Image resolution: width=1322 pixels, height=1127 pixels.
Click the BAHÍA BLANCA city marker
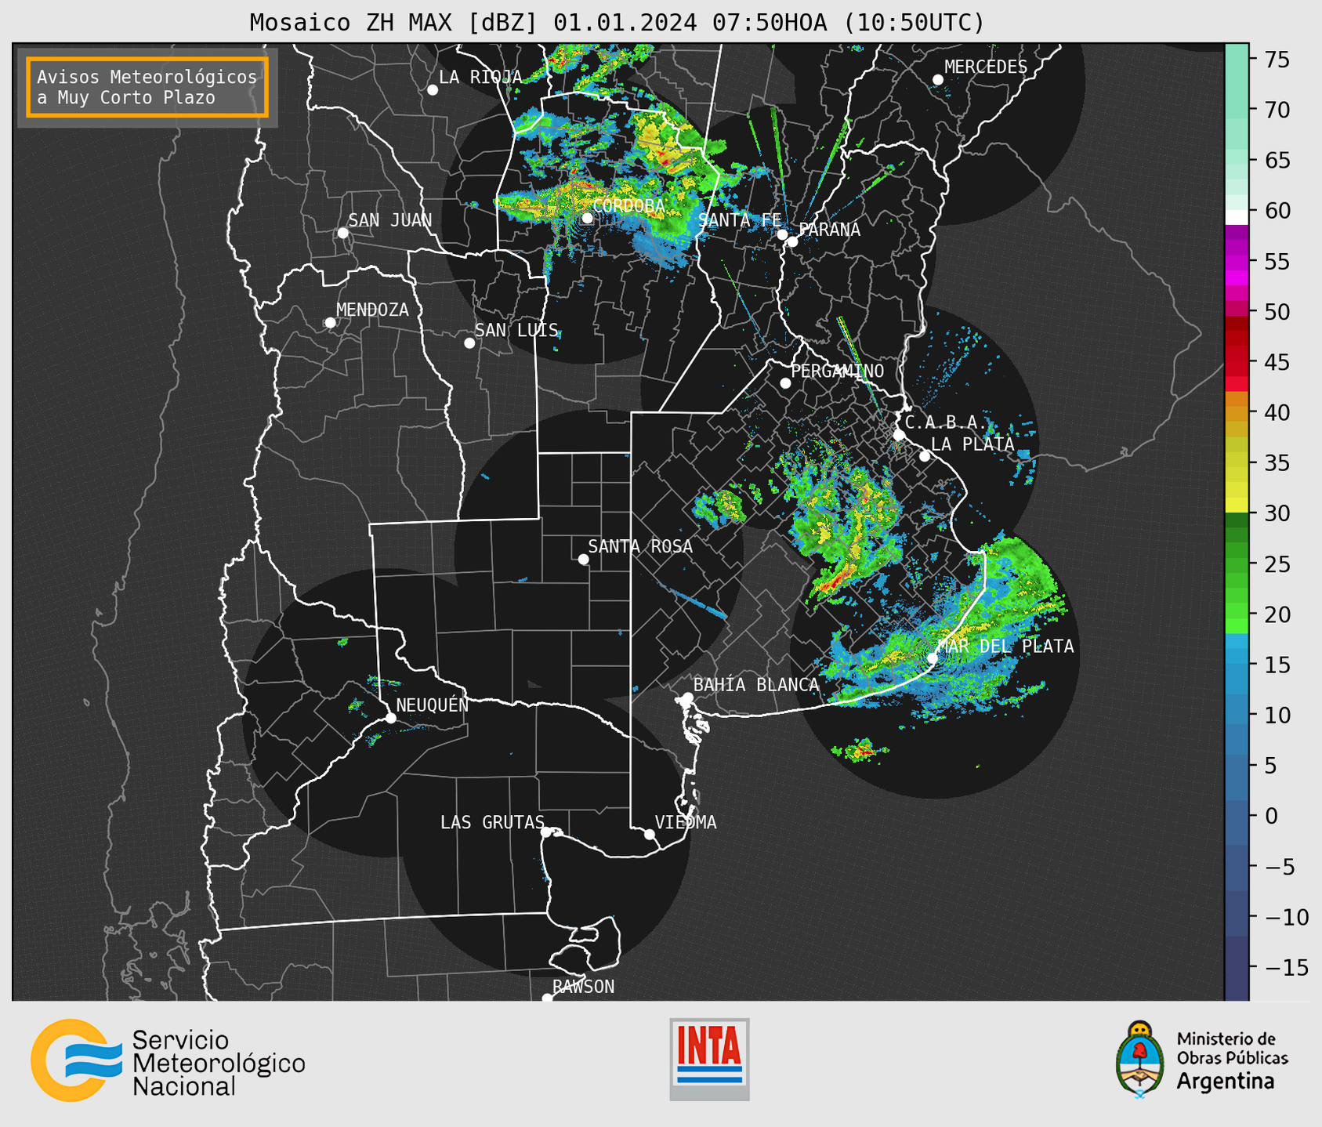(x=687, y=698)
